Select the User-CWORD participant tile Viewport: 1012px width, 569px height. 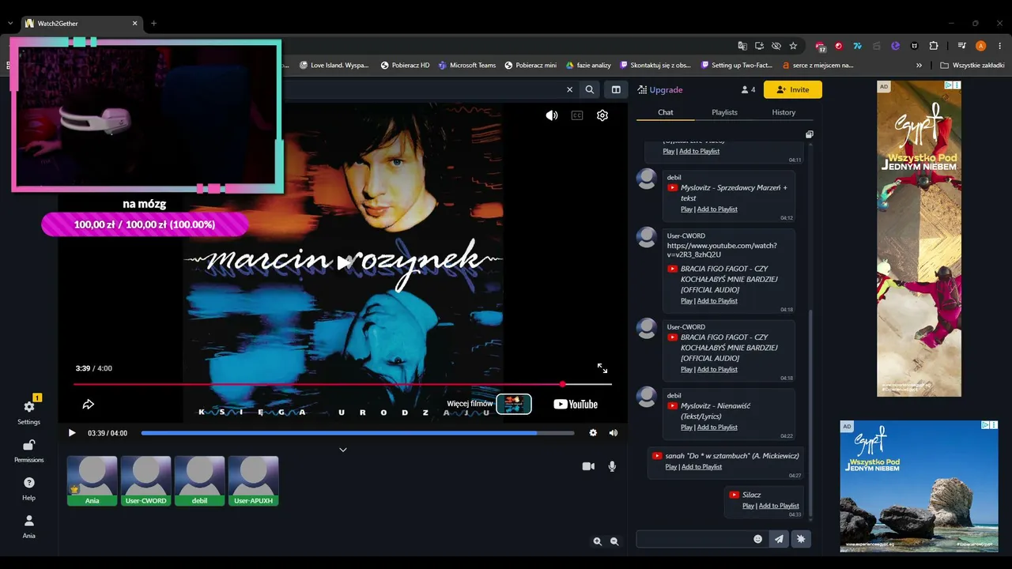pos(145,480)
